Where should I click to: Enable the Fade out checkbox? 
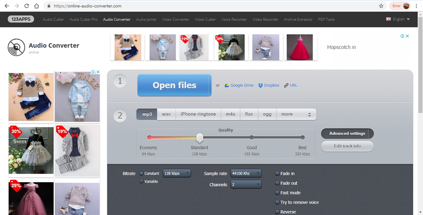pyautogui.click(x=277, y=183)
